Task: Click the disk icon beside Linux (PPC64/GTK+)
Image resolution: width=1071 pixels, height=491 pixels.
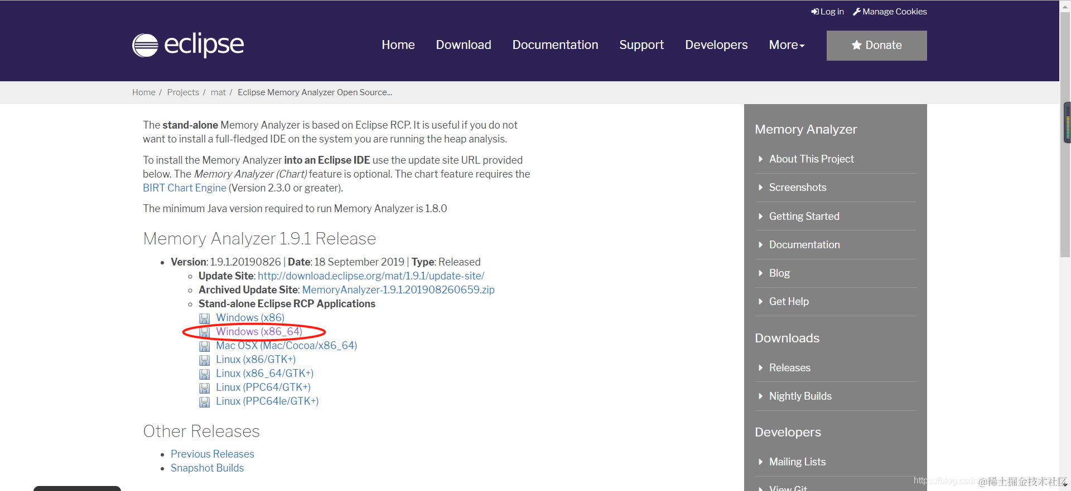Action: pyautogui.click(x=205, y=388)
